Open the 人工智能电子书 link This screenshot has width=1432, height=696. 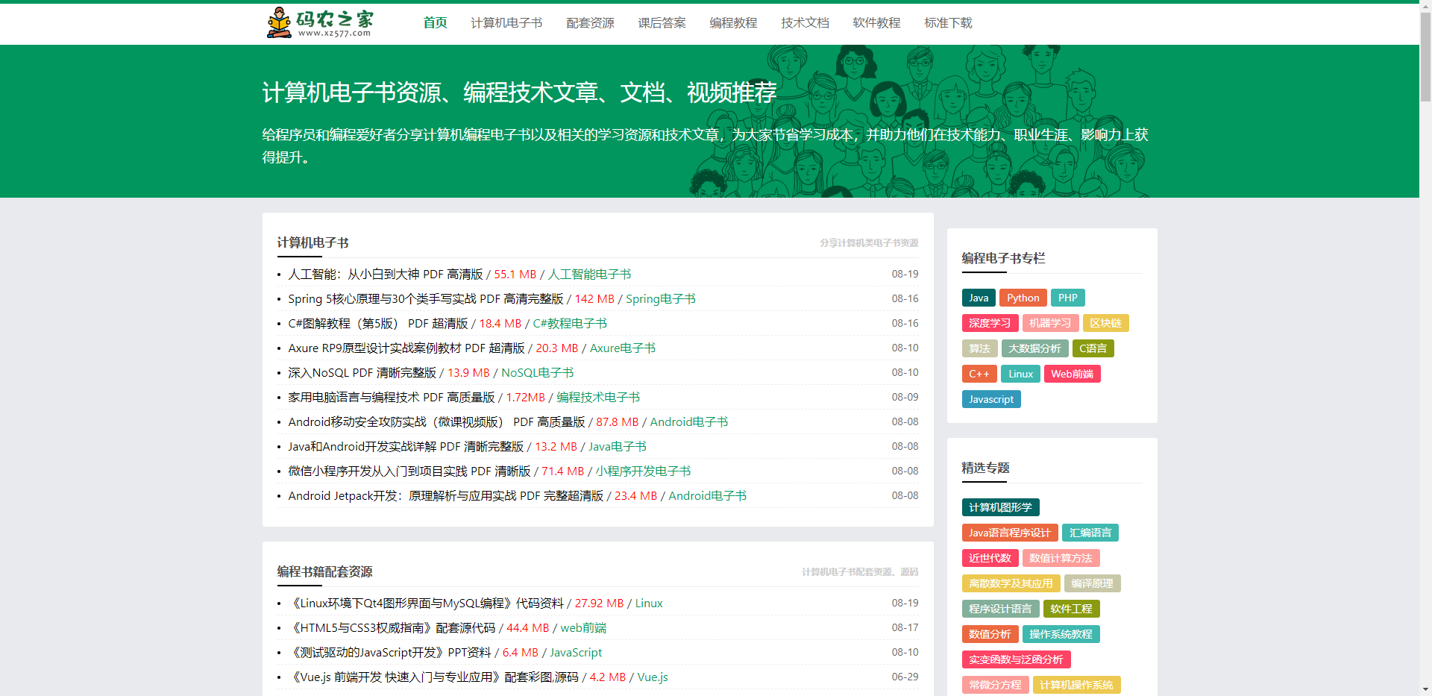(x=590, y=274)
